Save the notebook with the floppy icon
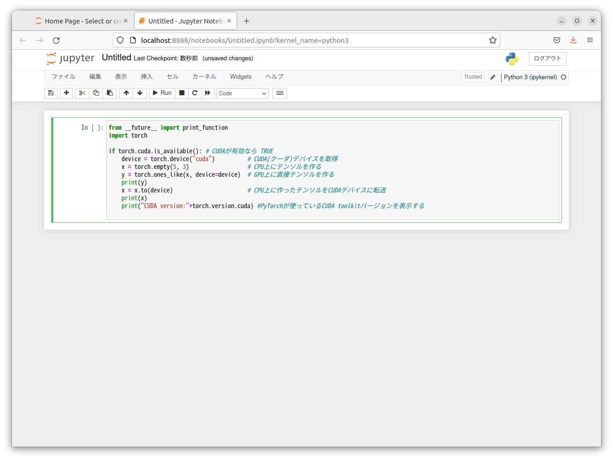613x460 pixels. click(x=51, y=93)
